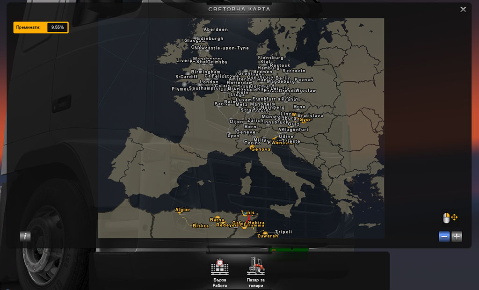Image resolution: width=479 pixels, height=290 pixels.
Task: Click the Grimsby city label
Action: pyautogui.click(x=217, y=62)
